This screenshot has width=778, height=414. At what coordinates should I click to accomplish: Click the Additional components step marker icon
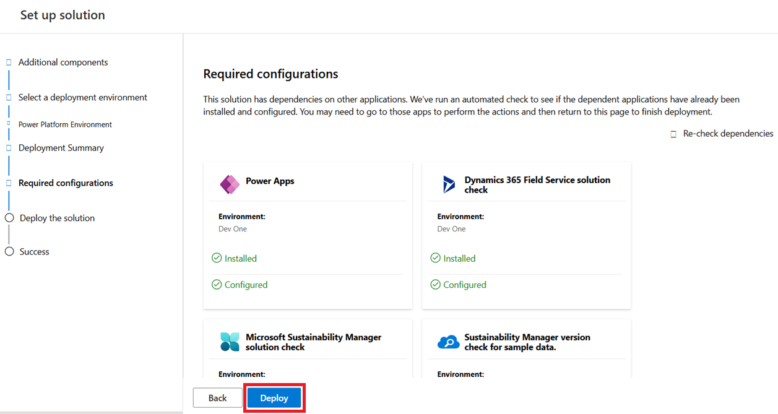coord(9,63)
